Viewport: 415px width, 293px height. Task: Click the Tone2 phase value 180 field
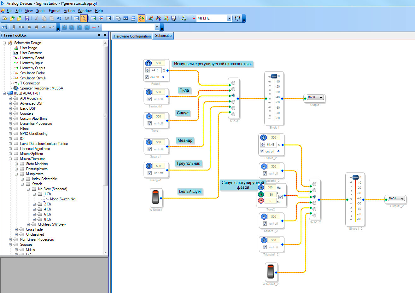coord(270,194)
